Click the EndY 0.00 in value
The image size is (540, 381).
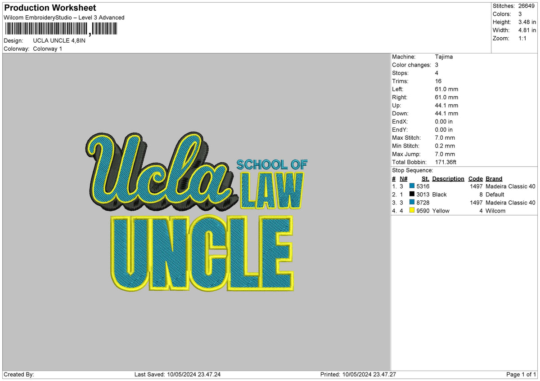(x=444, y=129)
